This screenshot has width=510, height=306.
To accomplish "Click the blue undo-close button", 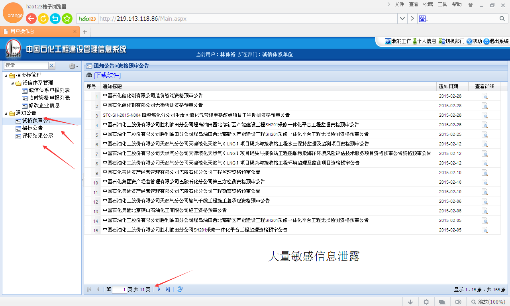I will tap(55, 18).
